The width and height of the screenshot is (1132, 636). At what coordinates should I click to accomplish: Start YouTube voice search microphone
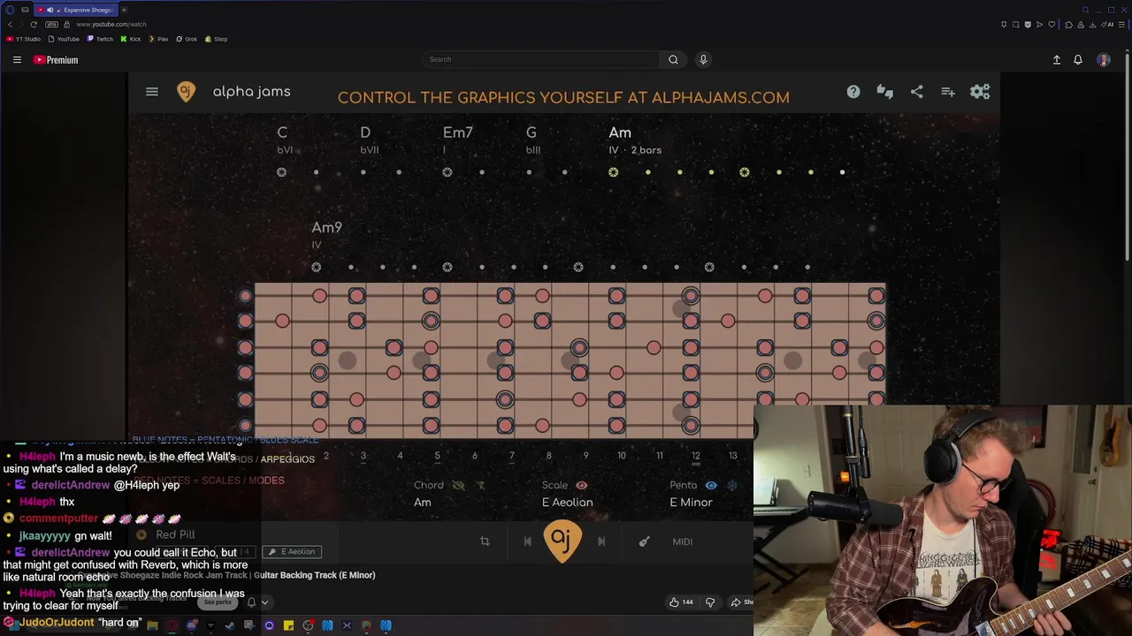click(703, 59)
